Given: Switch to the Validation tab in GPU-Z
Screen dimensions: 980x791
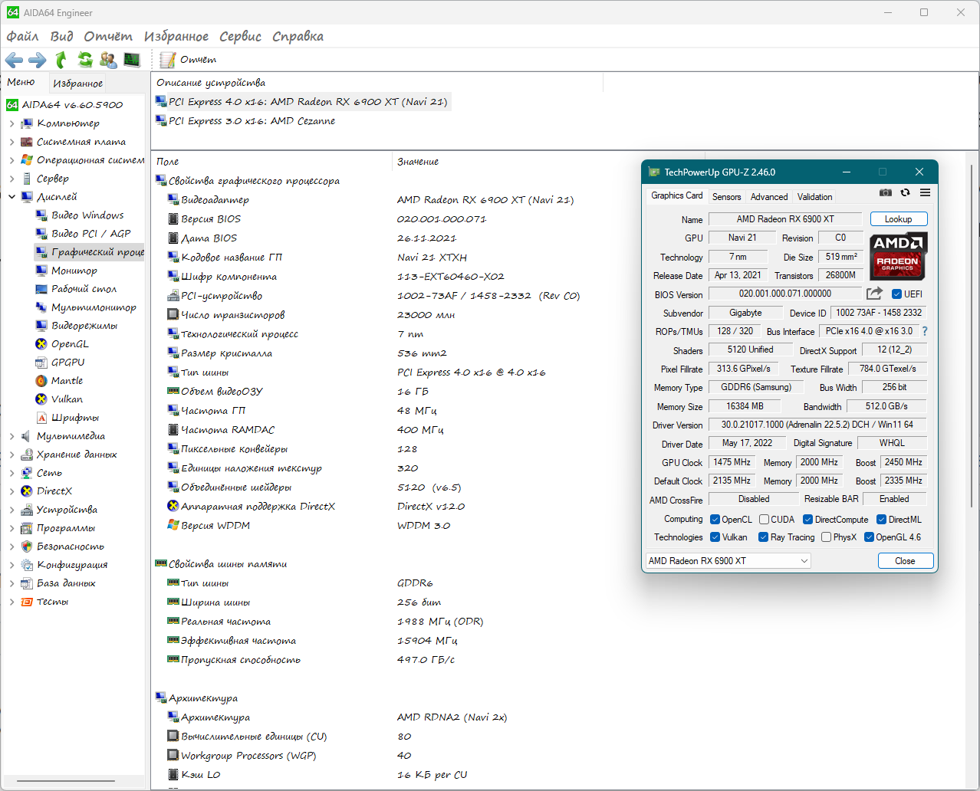Looking at the screenshot, I should (x=814, y=197).
